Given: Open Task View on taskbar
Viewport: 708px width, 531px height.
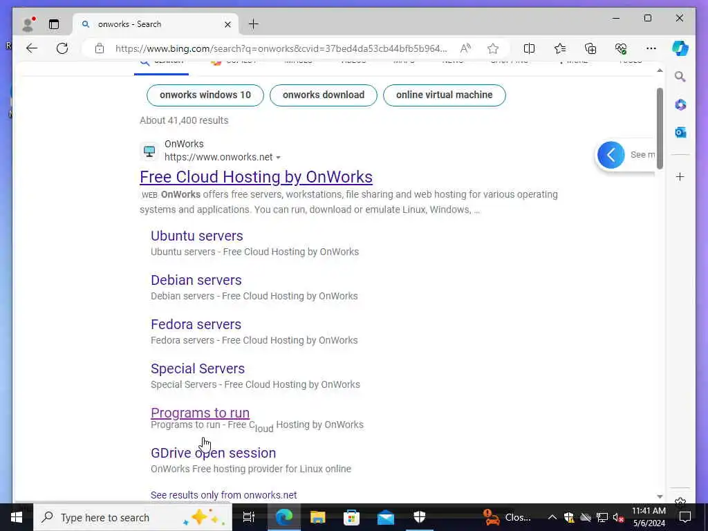Looking at the screenshot, I should point(249,517).
